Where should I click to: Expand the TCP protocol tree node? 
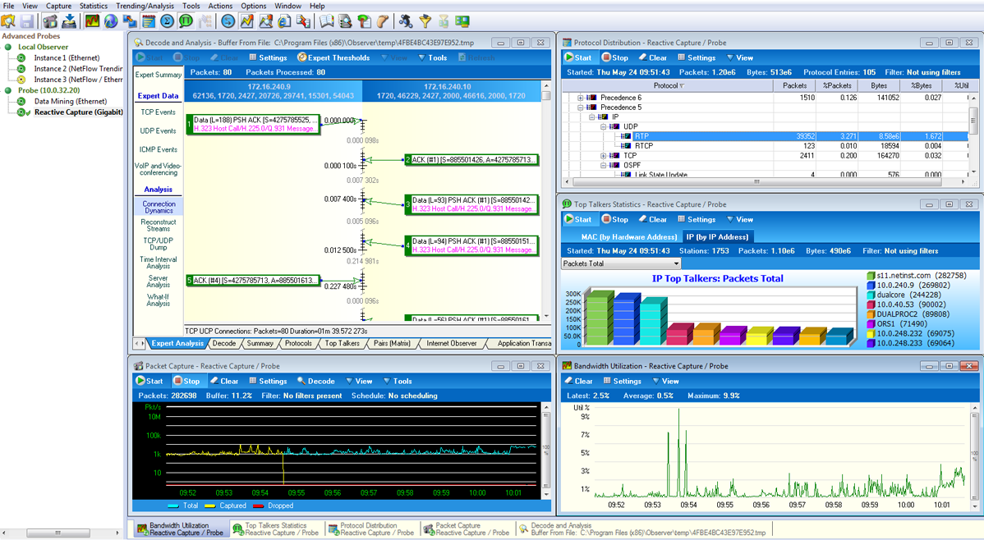pyautogui.click(x=604, y=156)
